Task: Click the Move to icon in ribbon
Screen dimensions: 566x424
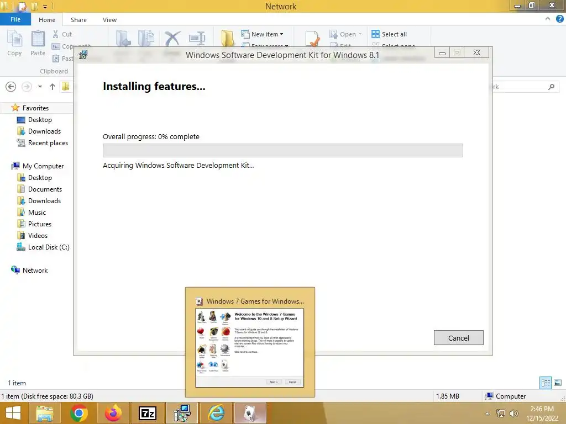Action: (123, 39)
